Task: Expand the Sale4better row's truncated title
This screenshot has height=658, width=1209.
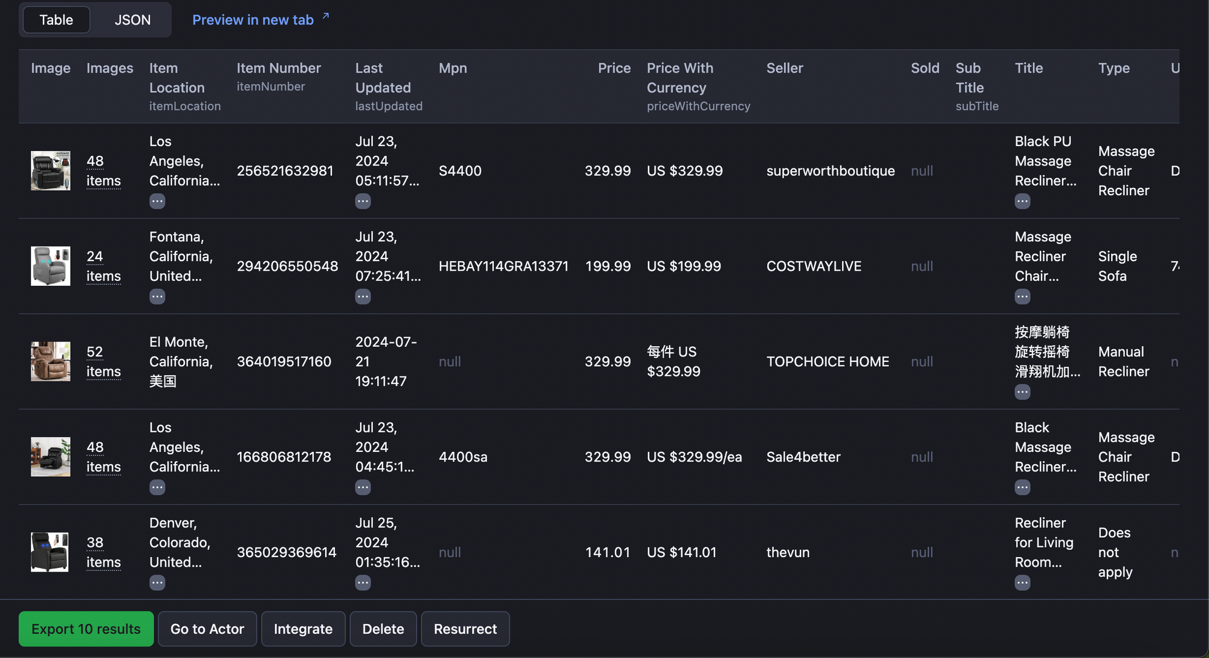Action: pos(1022,486)
